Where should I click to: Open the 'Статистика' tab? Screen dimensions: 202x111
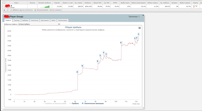click(35, 21)
